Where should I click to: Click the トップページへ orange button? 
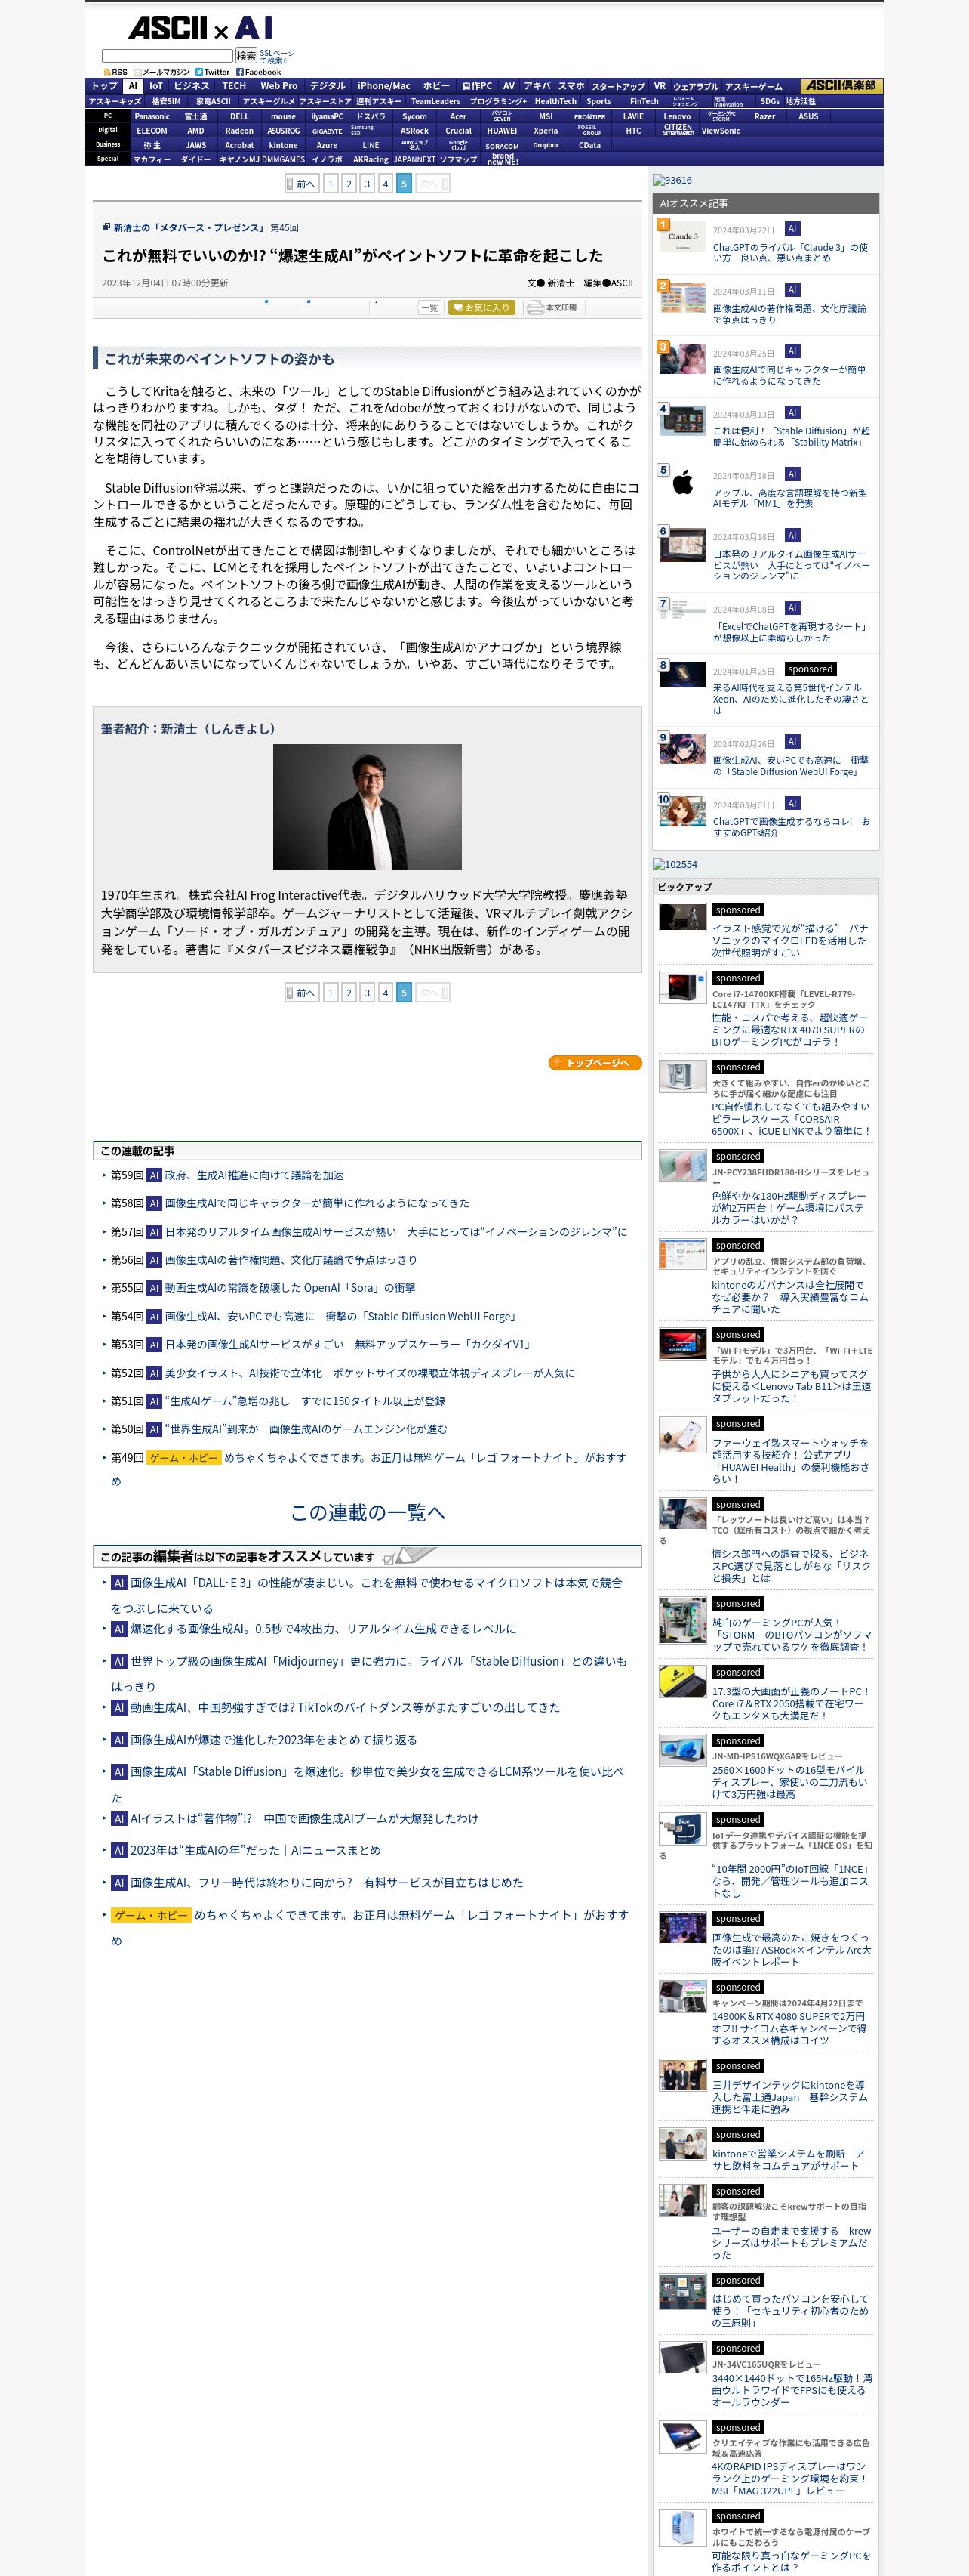click(595, 1063)
